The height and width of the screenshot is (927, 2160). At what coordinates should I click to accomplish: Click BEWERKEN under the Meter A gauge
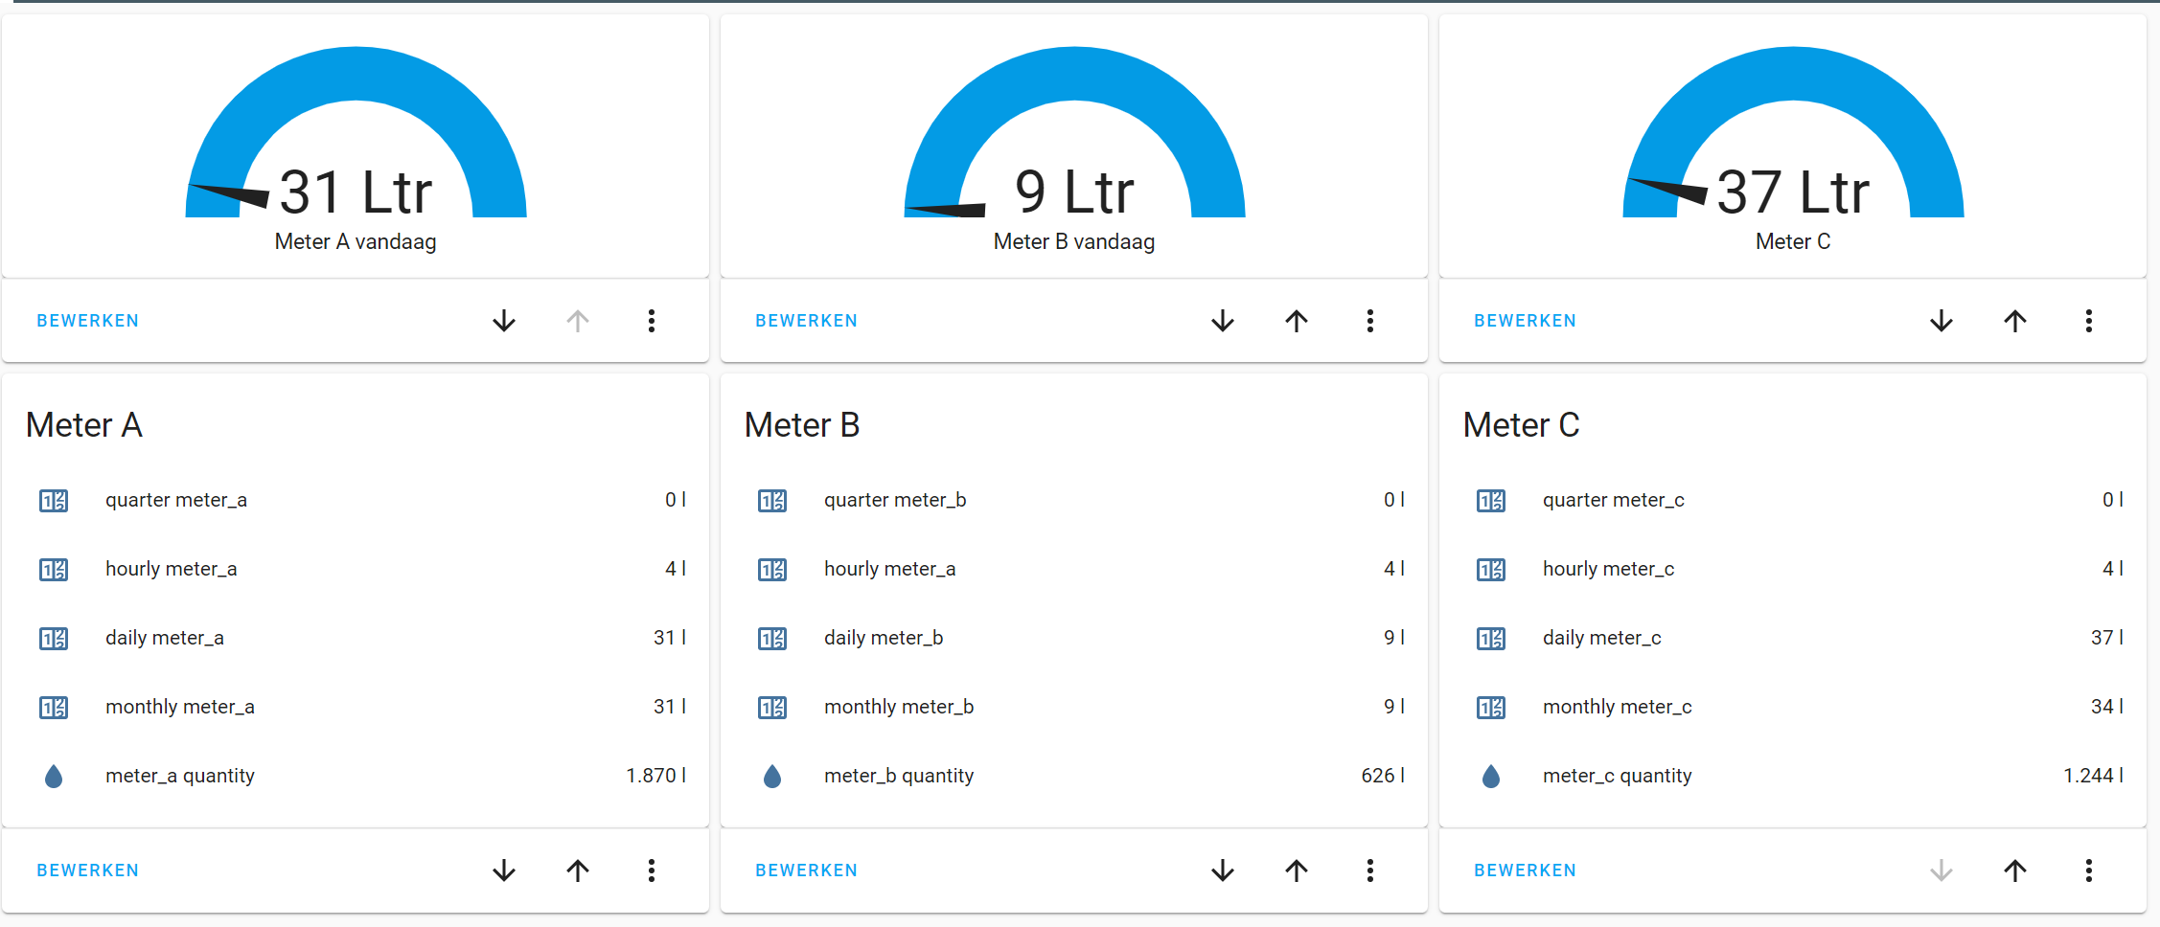pos(87,320)
